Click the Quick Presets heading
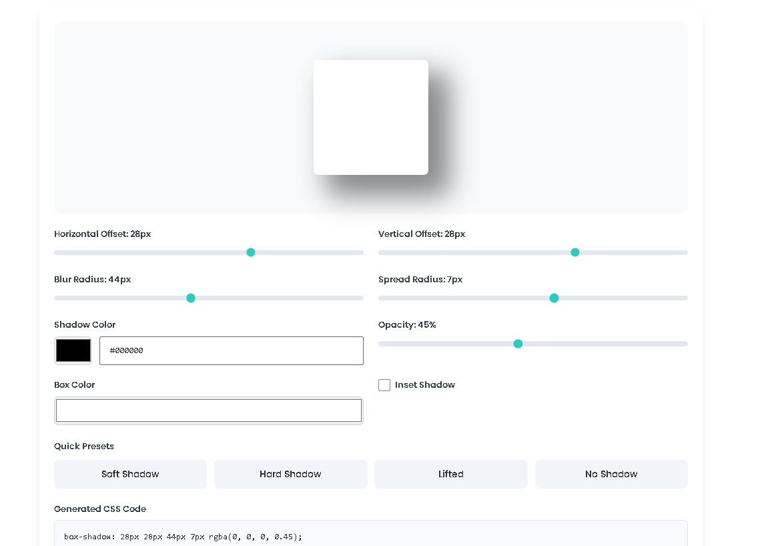The image size is (758, 546). point(83,446)
